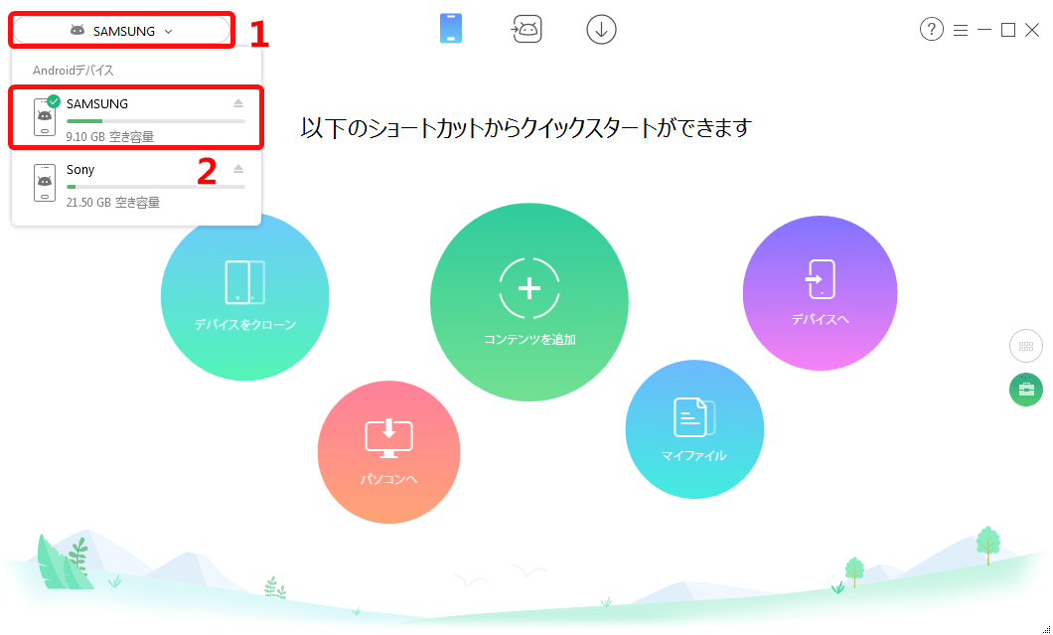The image size is (1053, 635).
Task: Click the quick start heading text
Action: 526,127
